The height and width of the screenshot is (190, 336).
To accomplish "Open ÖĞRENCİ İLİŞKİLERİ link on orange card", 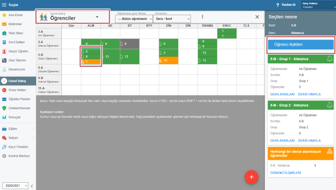I will (x=285, y=173).
